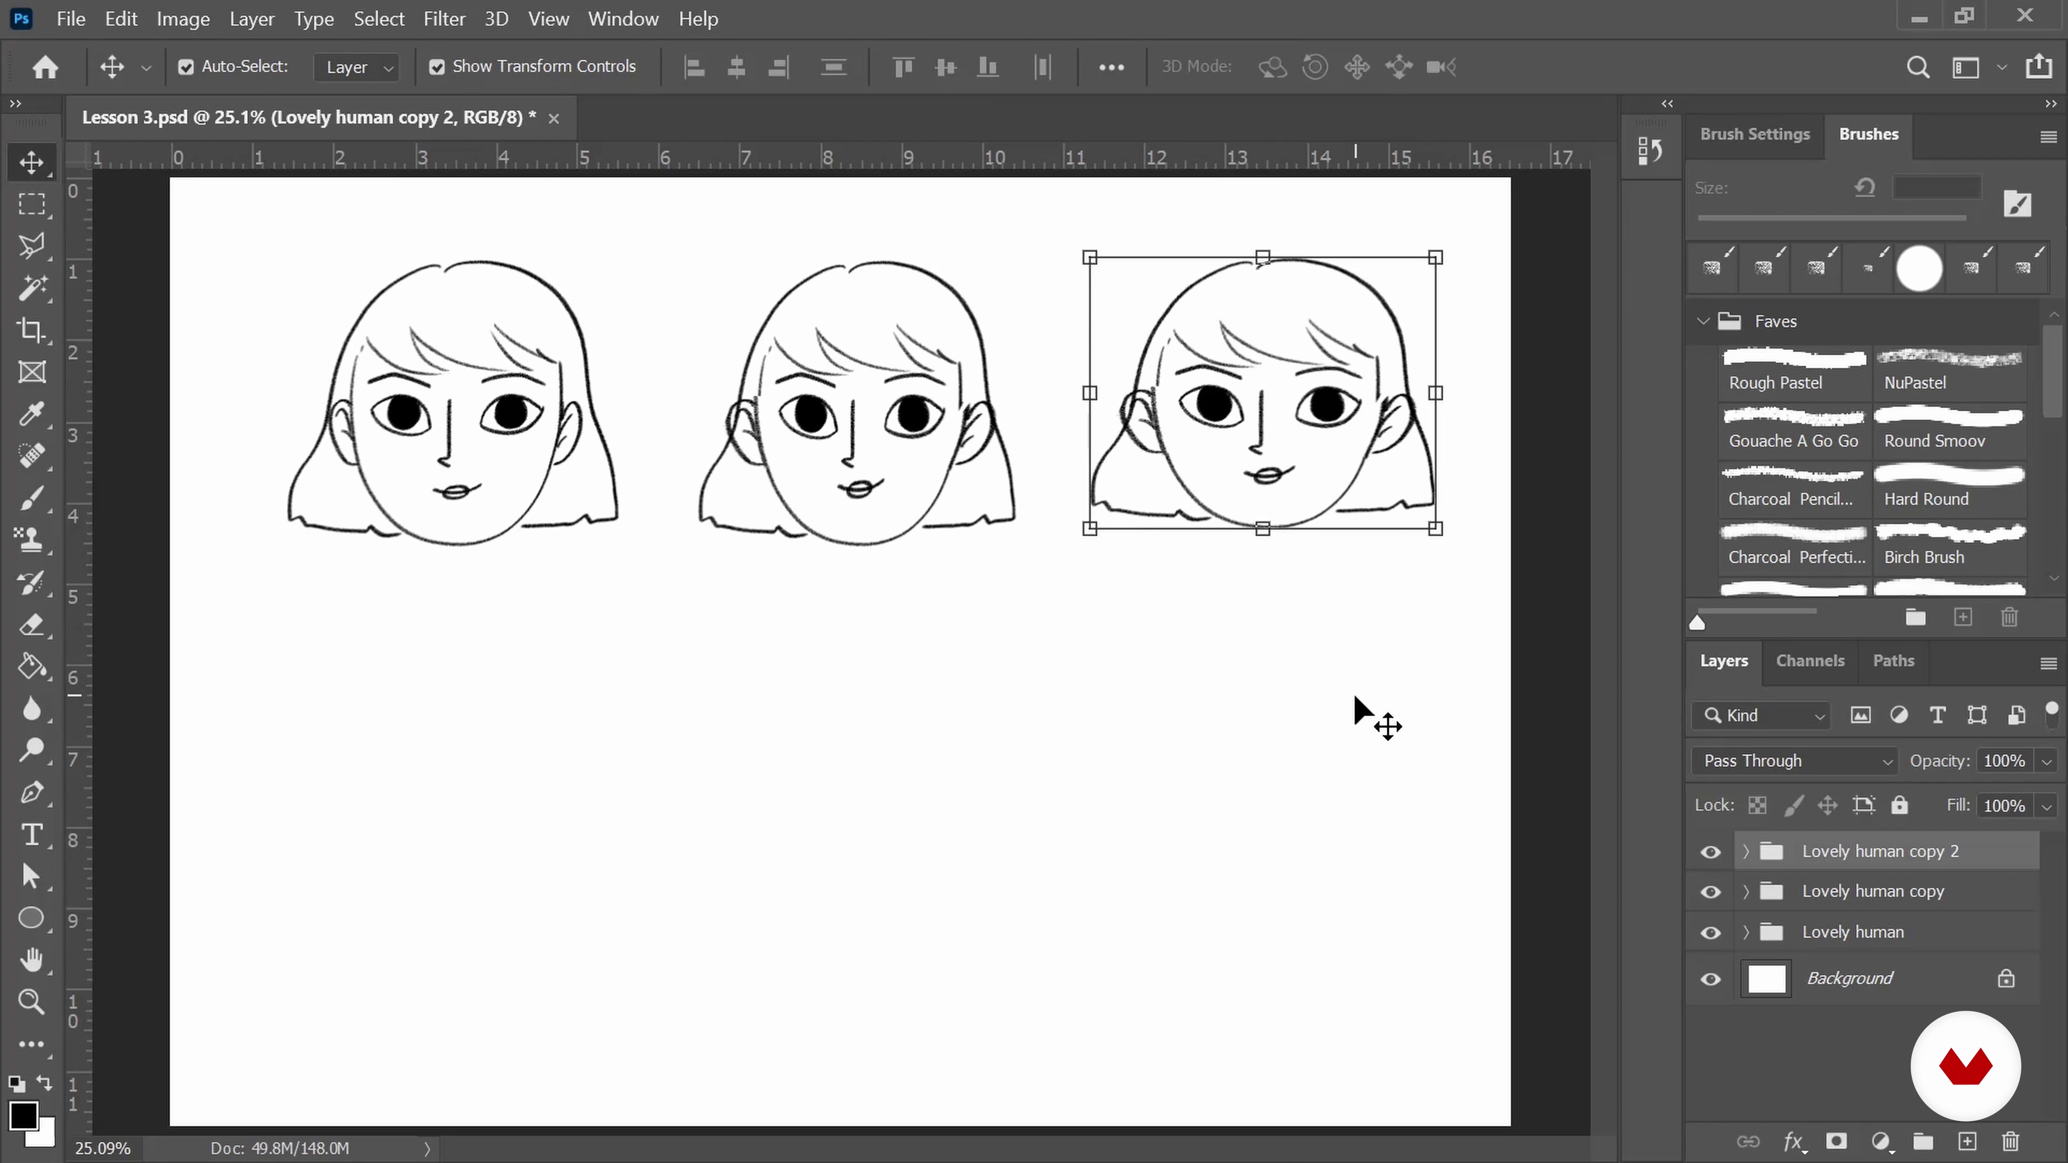Click the Share document icon
2068x1163 pixels.
[2039, 67]
